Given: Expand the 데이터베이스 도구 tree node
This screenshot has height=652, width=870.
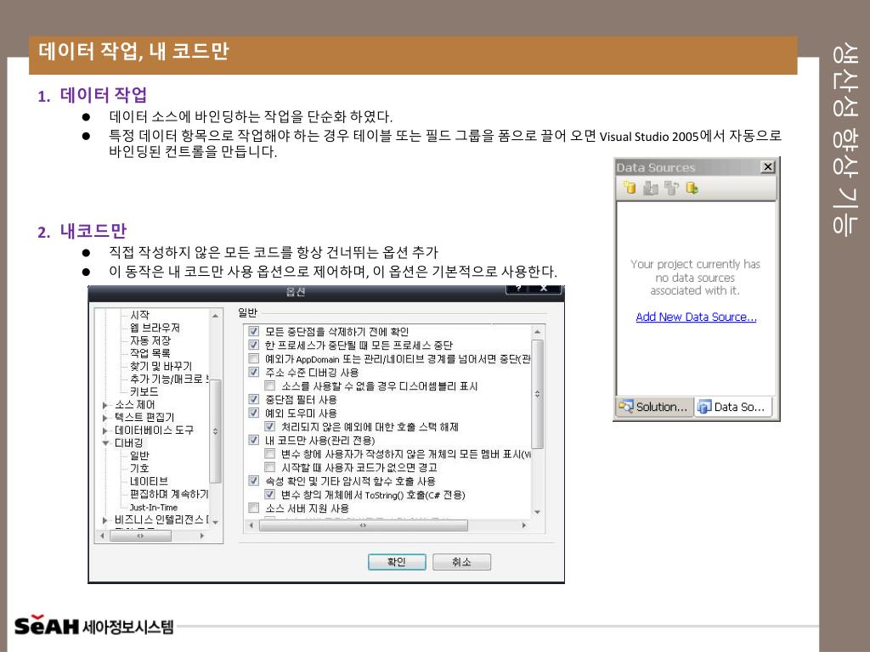Looking at the screenshot, I should tap(105, 430).
